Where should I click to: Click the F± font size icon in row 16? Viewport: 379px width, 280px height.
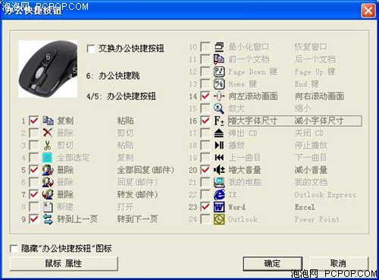(x=219, y=121)
